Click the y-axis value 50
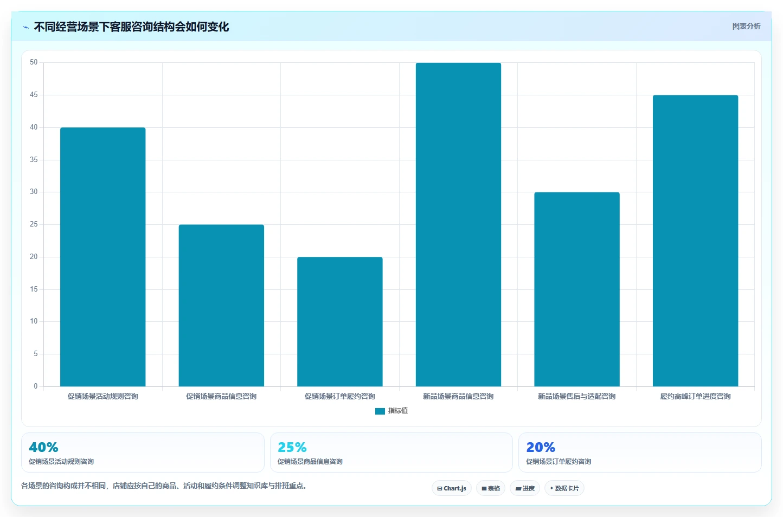 (x=34, y=62)
